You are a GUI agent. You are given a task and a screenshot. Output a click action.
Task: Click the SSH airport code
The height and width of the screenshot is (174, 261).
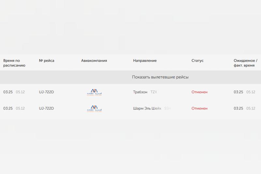point(168,108)
